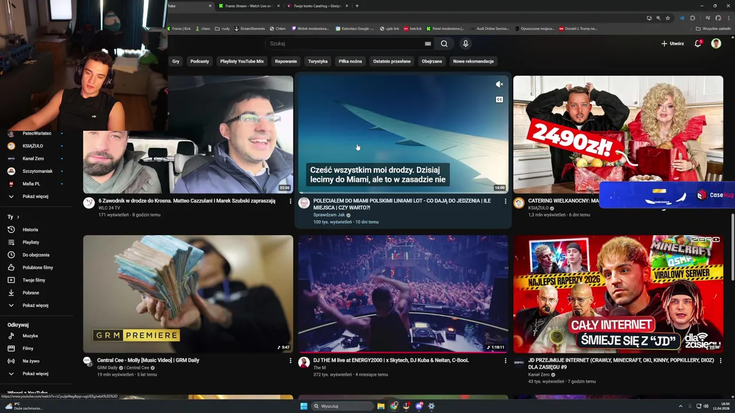The image size is (735, 413).
Task: Open File Explorer from taskbar
Action: pyautogui.click(x=381, y=406)
